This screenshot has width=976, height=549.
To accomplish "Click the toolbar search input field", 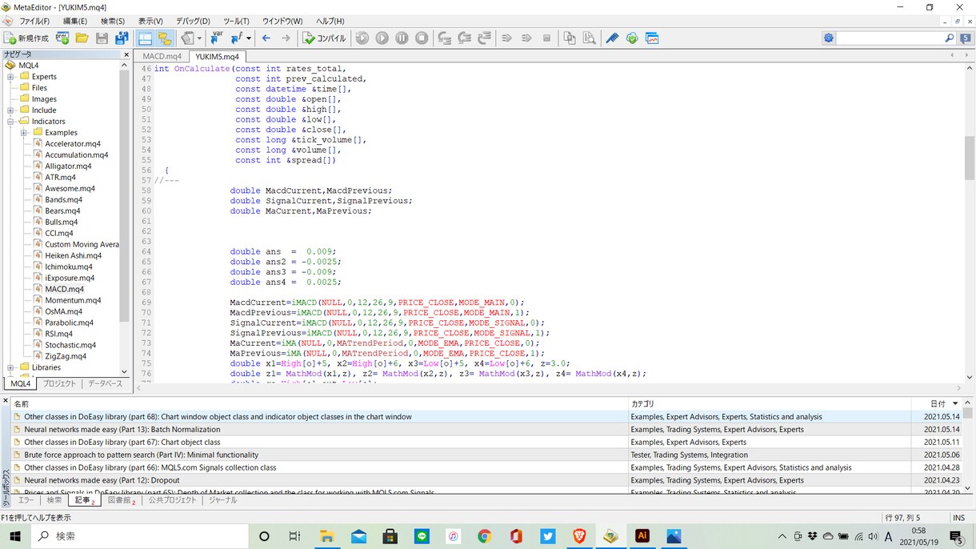I will point(890,38).
